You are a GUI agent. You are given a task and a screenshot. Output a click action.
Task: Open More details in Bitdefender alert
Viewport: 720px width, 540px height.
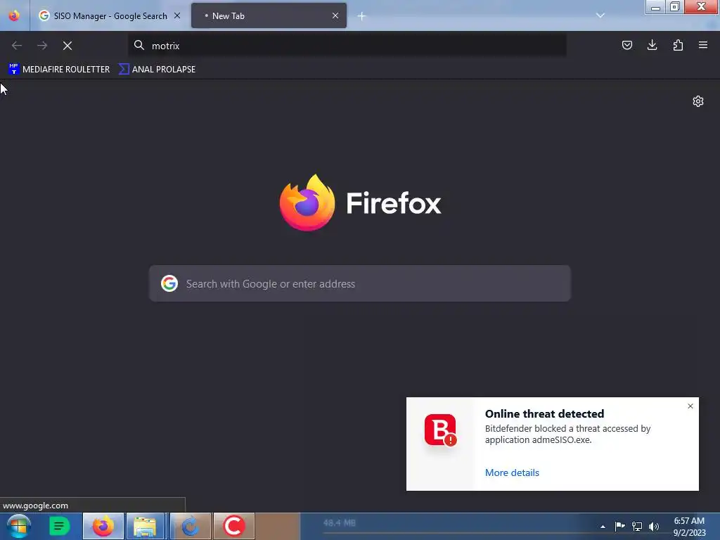(x=512, y=472)
